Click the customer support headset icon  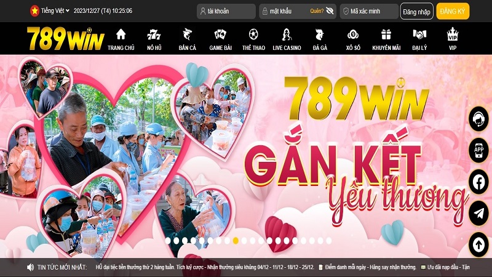pyautogui.click(x=478, y=119)
